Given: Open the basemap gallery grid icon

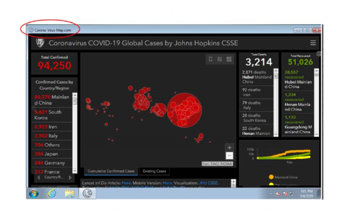Looking at the screenshot, I should 229,59.
